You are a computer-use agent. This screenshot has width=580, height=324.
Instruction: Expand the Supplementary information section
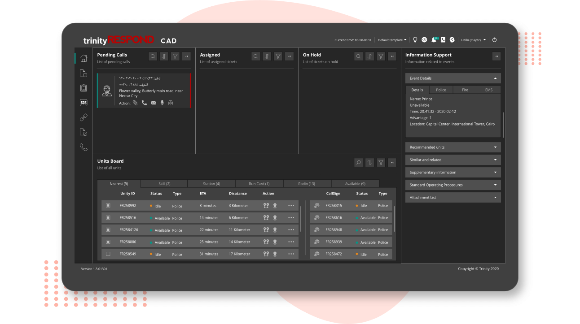[453, 172]
